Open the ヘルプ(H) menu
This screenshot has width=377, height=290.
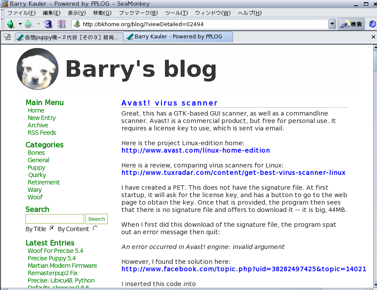click(249, 13)
